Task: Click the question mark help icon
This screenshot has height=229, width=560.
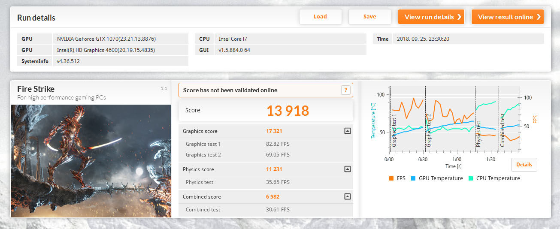Action: click(x=345, y=90)
